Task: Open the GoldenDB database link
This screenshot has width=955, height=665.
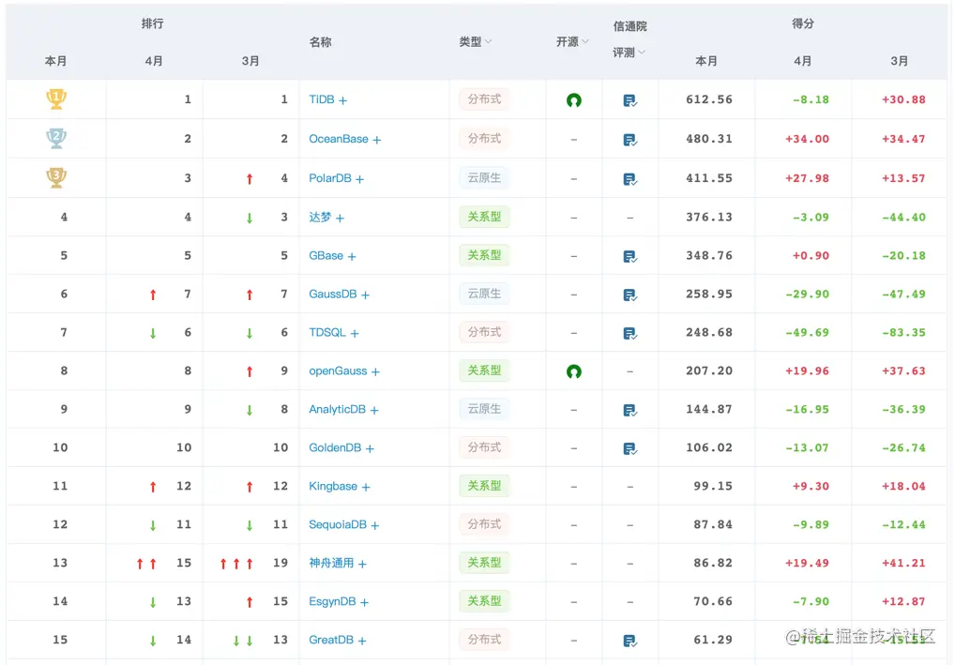Action: (x=335, y=447)
